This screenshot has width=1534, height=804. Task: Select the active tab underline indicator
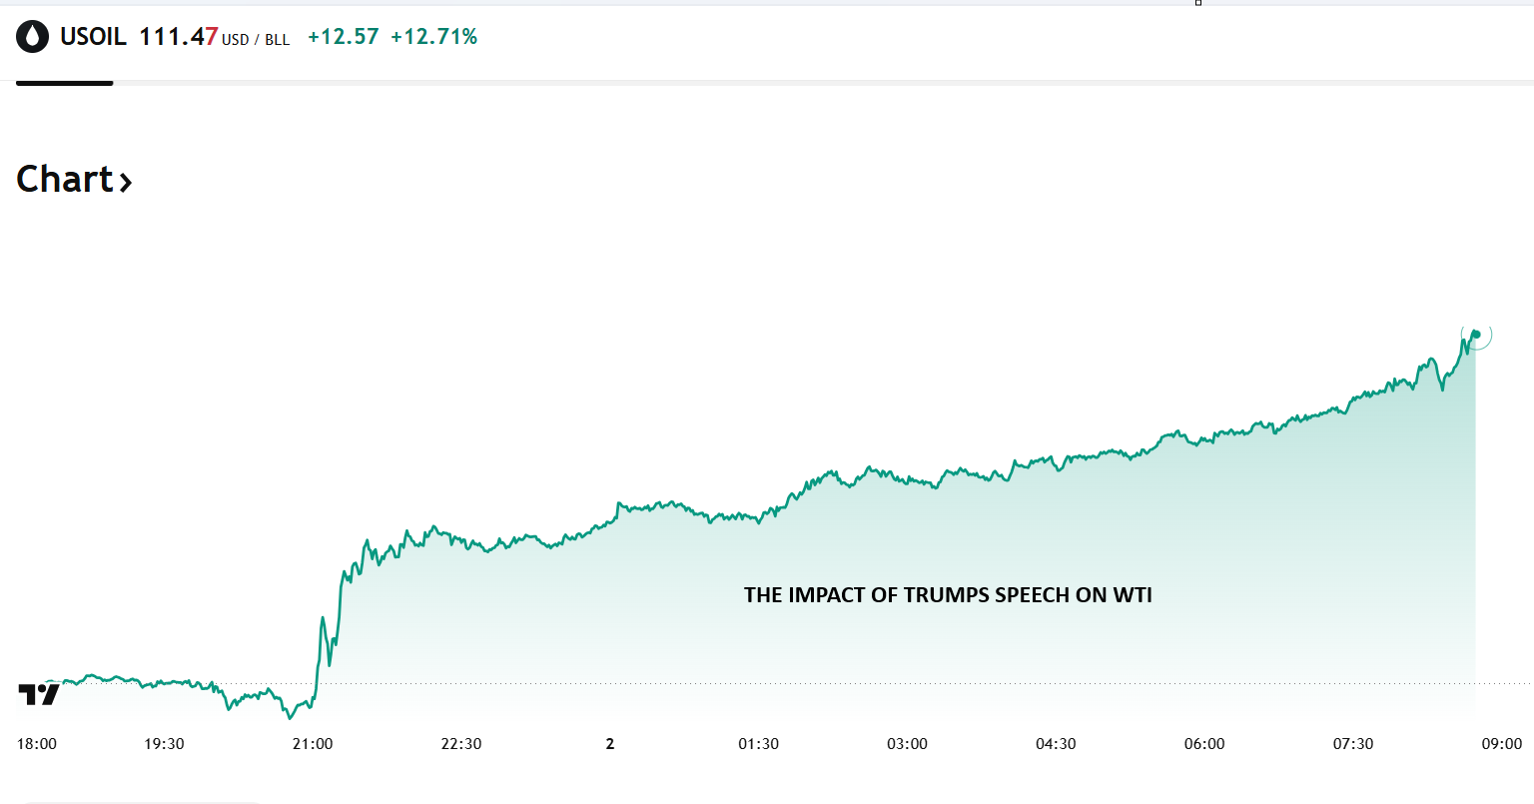64,83
